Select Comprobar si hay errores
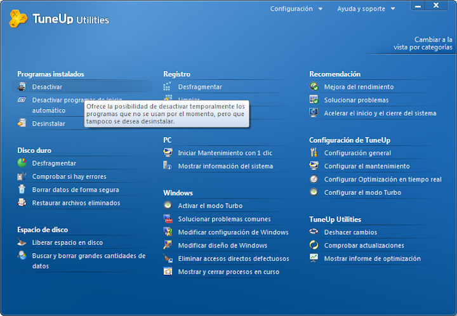The image size is (457, 316). [x=69, y=176]
